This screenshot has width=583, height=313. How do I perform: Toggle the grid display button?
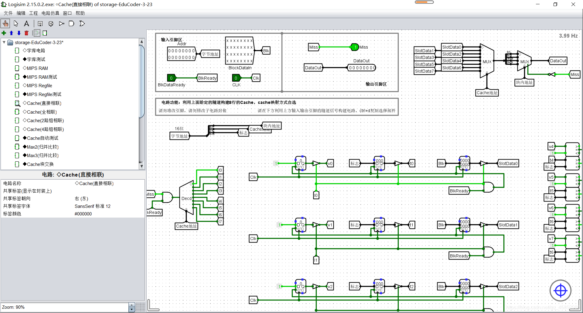(140, 307)
